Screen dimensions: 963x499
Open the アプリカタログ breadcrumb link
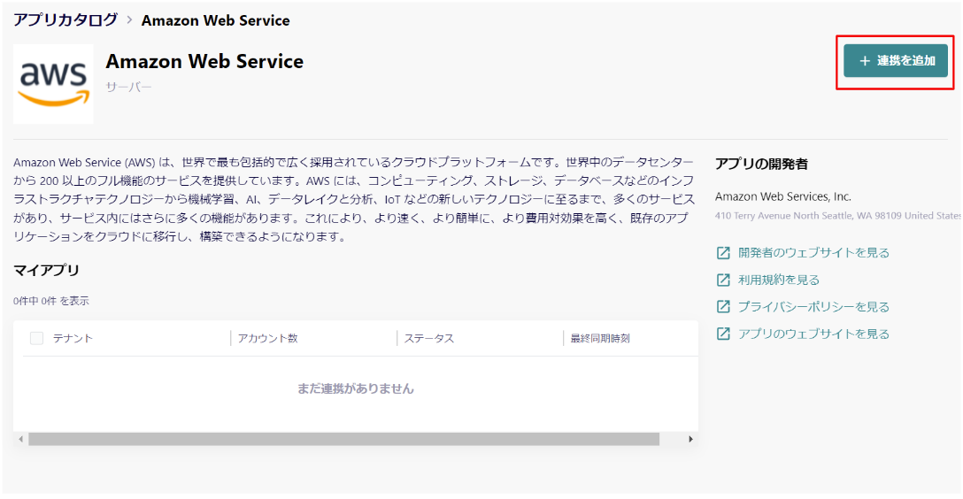pos(65,19)
